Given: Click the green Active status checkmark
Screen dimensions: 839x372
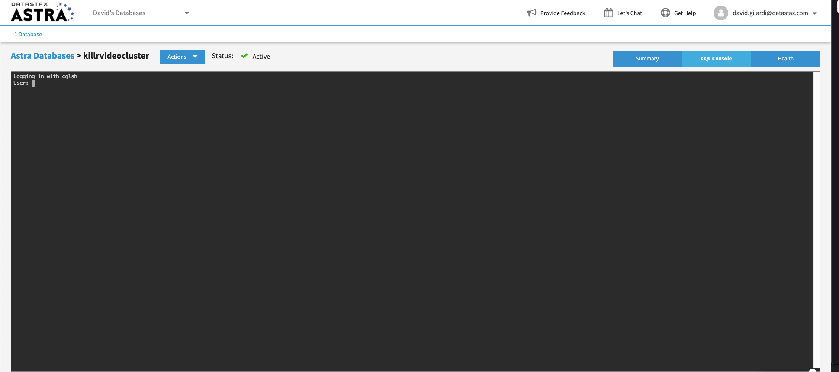Looking at the screenshot, I should click(x=244, y=56).
